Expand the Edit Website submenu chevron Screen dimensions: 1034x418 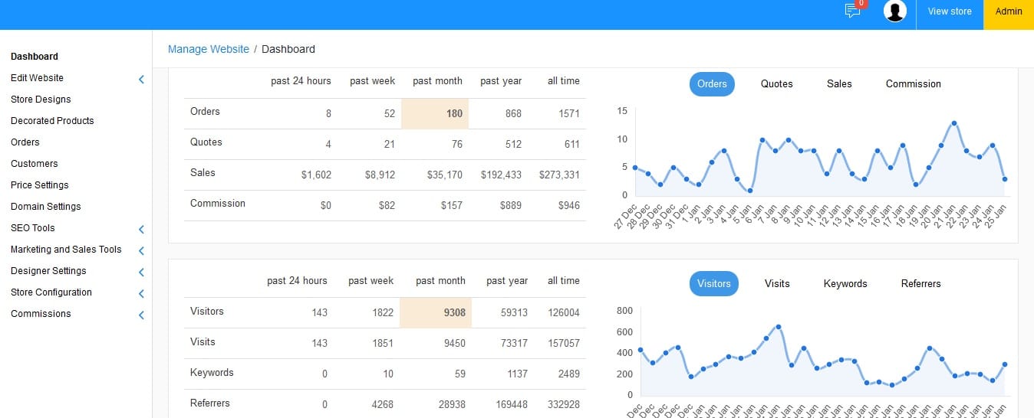click(x=141, y=79)
